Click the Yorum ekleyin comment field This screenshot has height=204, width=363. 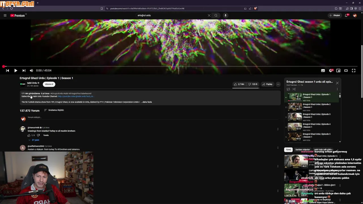pos(153,117)
